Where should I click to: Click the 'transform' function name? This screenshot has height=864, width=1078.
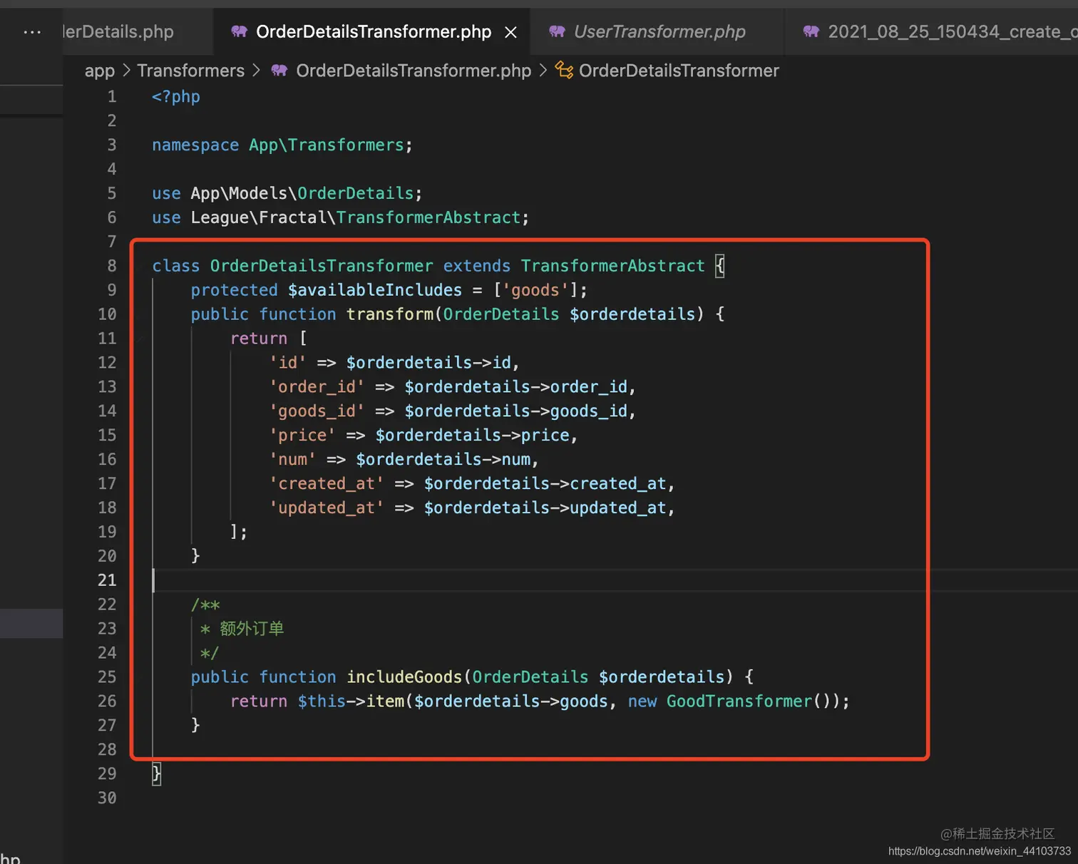389,314
